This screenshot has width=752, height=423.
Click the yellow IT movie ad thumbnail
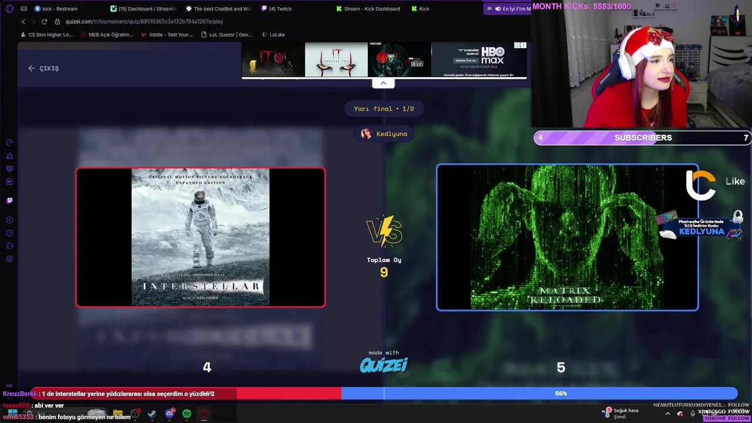[273, 59]
